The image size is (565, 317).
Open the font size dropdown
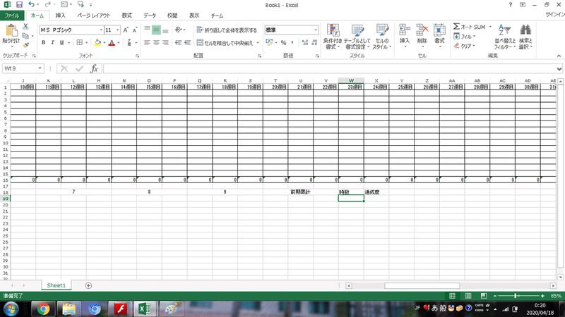(x=118, y=30)
